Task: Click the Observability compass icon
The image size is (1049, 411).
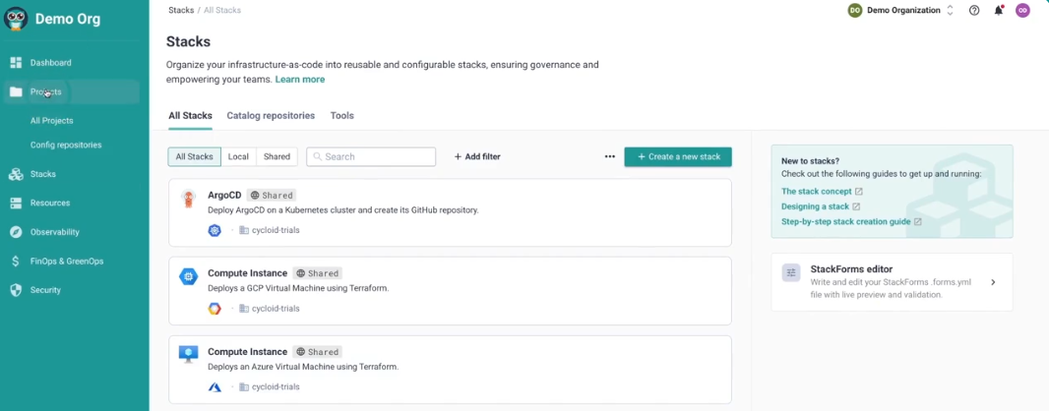Action: (16, 232)
